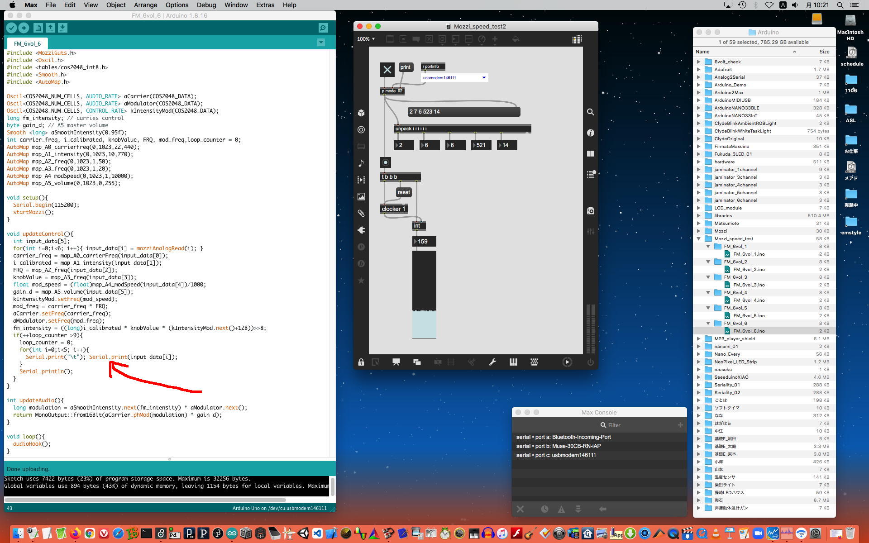869x543 pixels.
Task: Click the Max sidebar audio note icon
Action: tap(361, 163)
